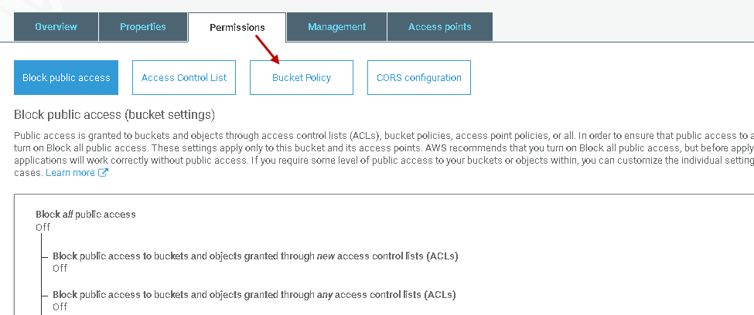This screenshot has width=754, height=315.
Task: Follow the Learn more link
Action: (x=70, y=173)
